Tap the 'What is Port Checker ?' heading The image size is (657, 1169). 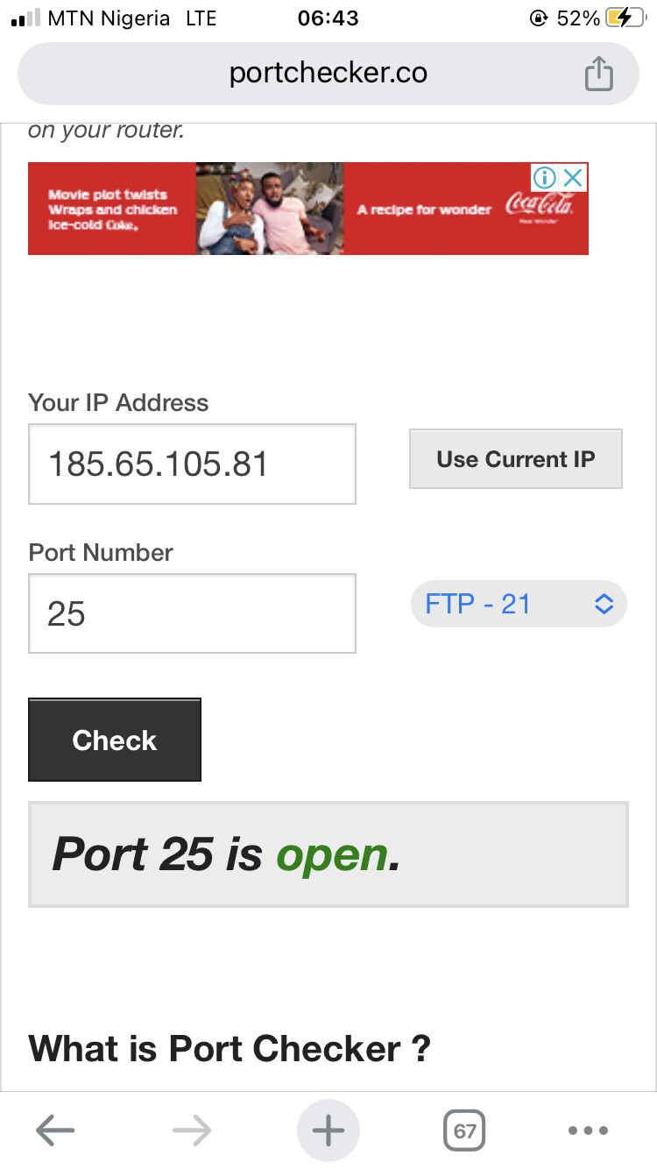(230, 1048)
